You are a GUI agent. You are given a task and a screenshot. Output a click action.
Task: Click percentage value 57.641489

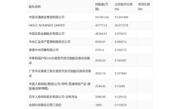click(x=121, y=17)
